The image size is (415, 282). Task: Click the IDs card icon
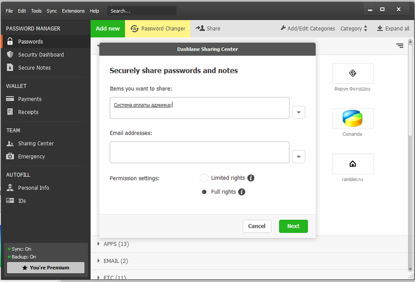(x=10, y=201)
